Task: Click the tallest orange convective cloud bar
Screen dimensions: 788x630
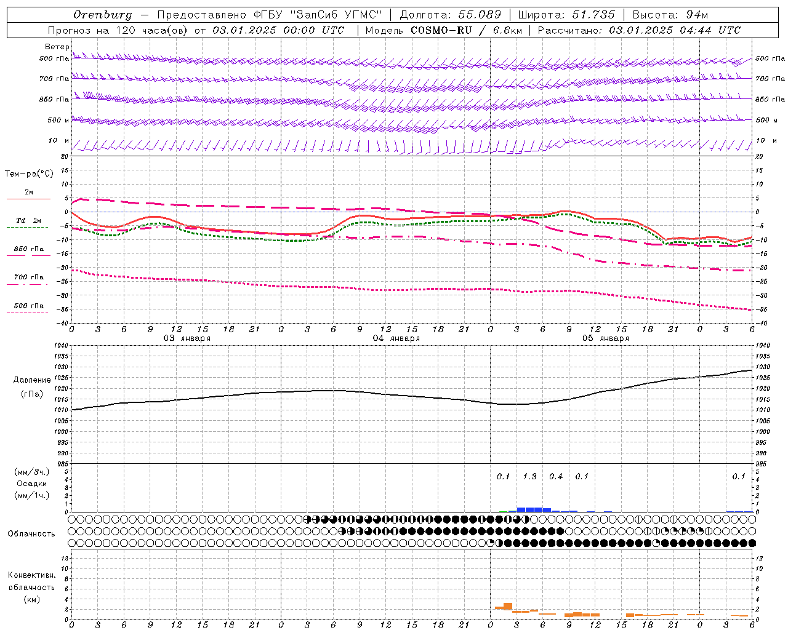Action: [508, 606]
